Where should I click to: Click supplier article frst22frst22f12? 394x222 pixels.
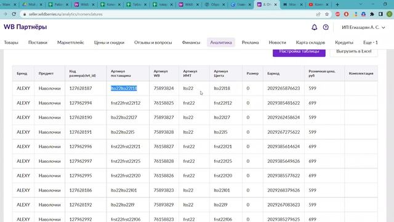coord(126,103)
